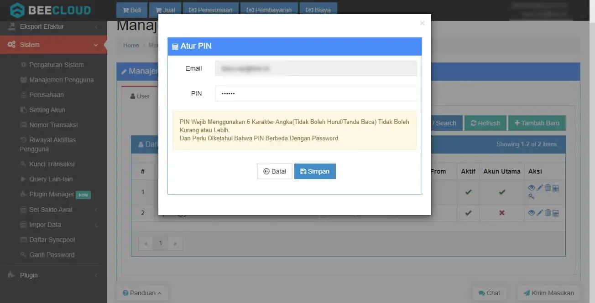
Task: Click the Aktif checkmark in row 1
Action: (x=468, y=192)
